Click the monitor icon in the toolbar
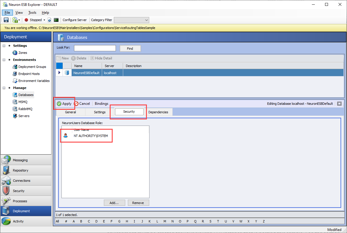 tap(56, 20)
